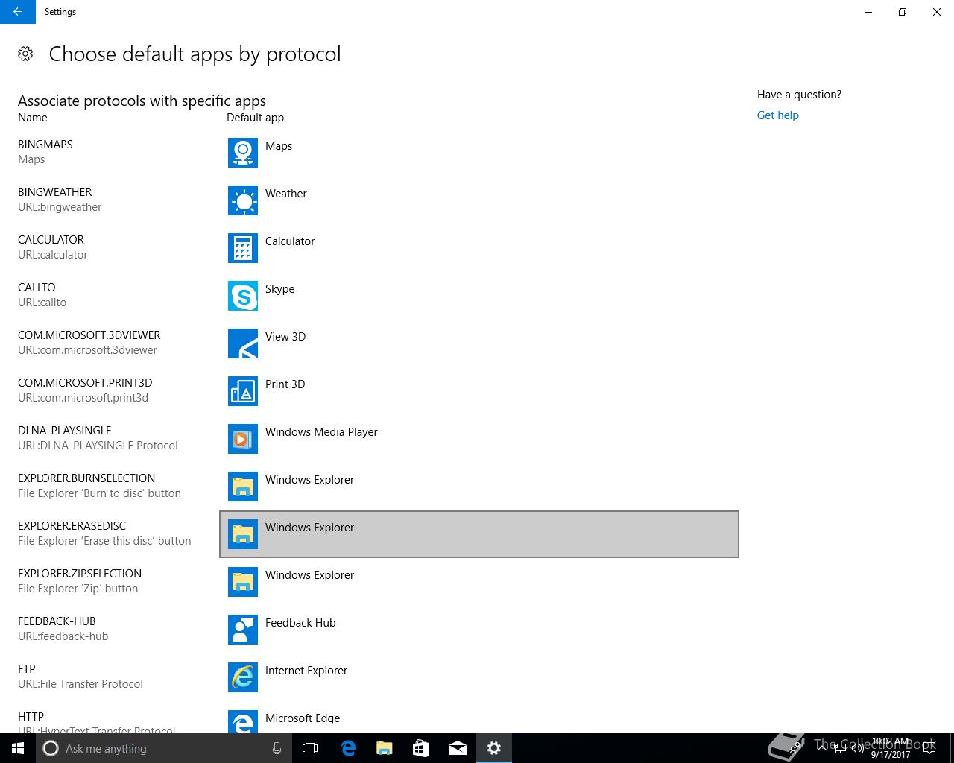This screenshot has width=954, height=763.
Task: Change the default app labeled Feedback Hub
Action: click(x=479, y=630)
